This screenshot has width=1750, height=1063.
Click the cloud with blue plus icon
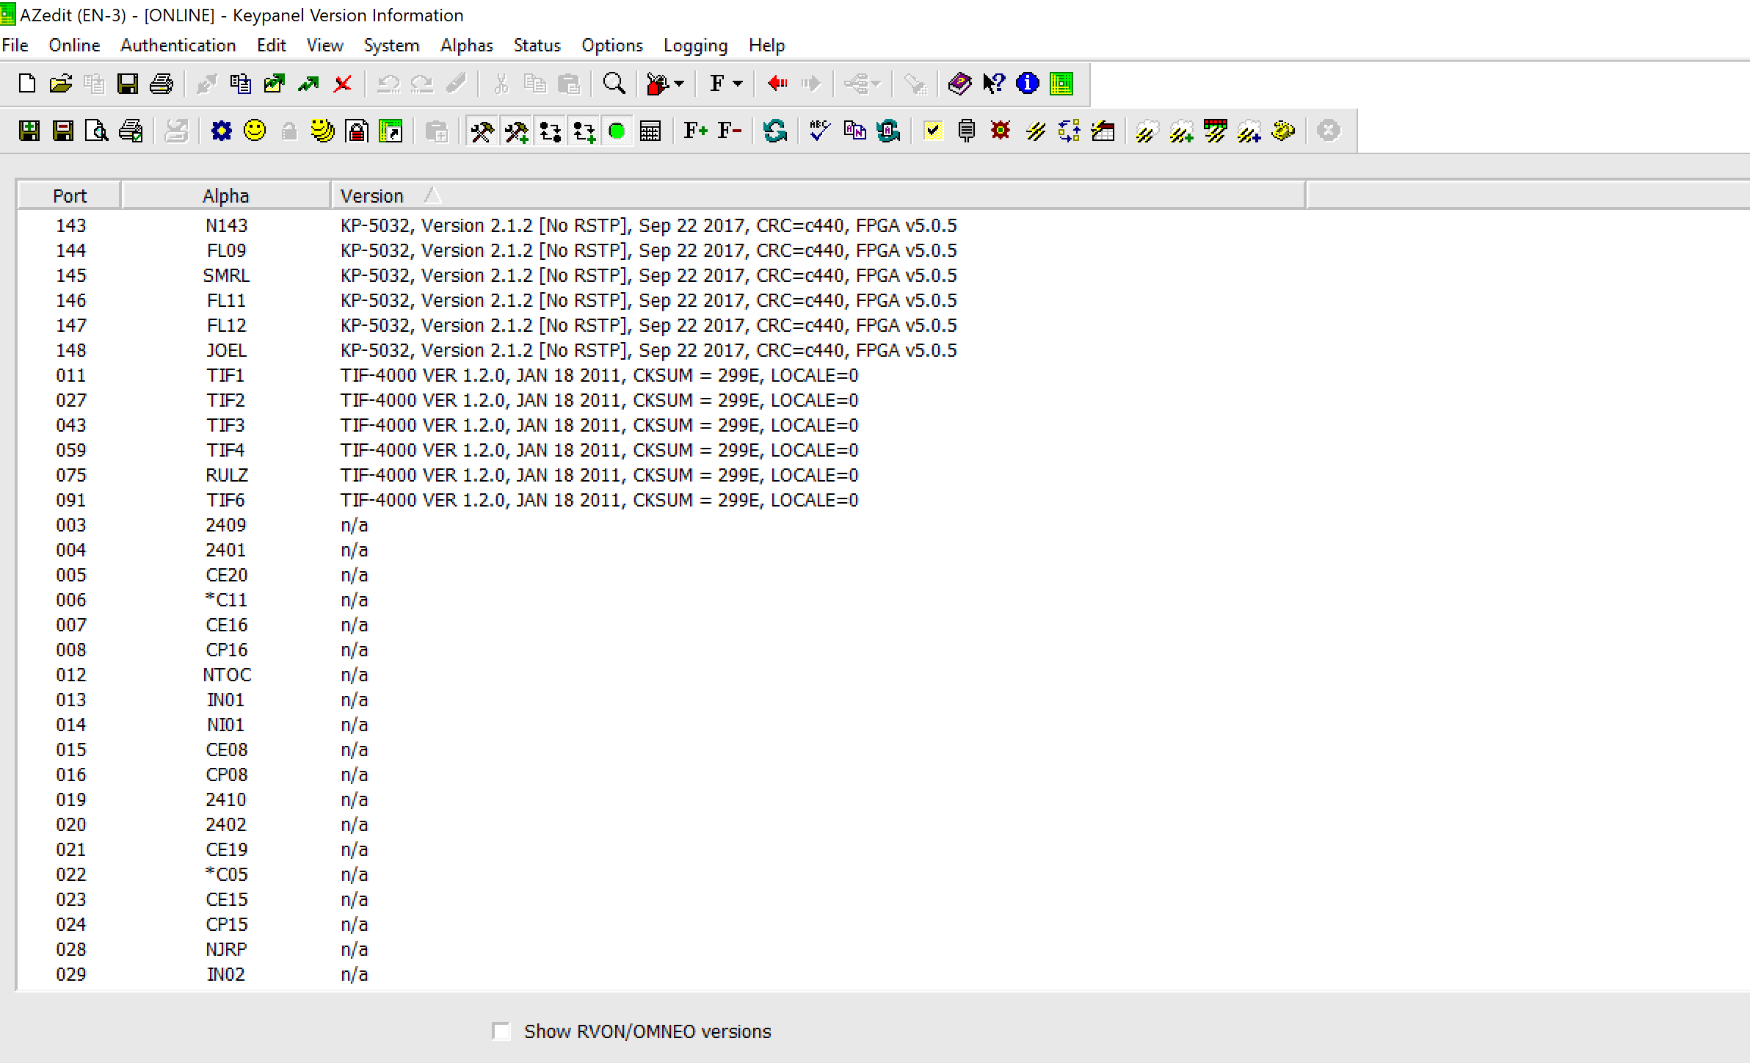[1249, 131]
